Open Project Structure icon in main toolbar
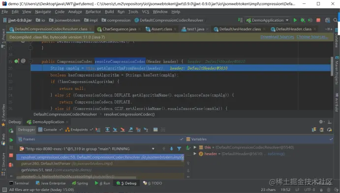 point(328,20)
